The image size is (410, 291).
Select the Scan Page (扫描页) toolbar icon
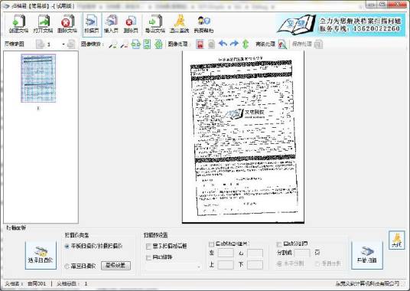tap(92, 24)
